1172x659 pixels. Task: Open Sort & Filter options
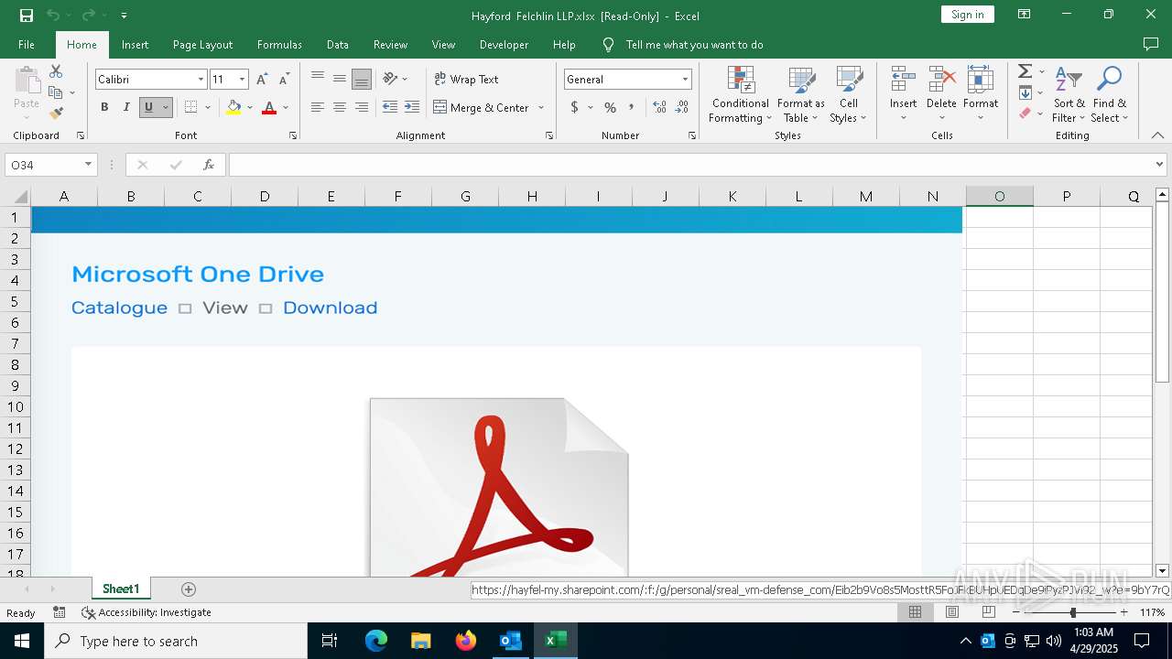pyautogui.click(x=1069, y=94)
